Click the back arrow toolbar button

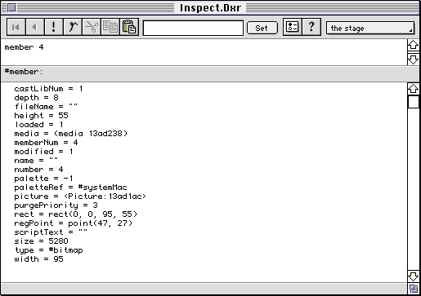tap(34, 27)
